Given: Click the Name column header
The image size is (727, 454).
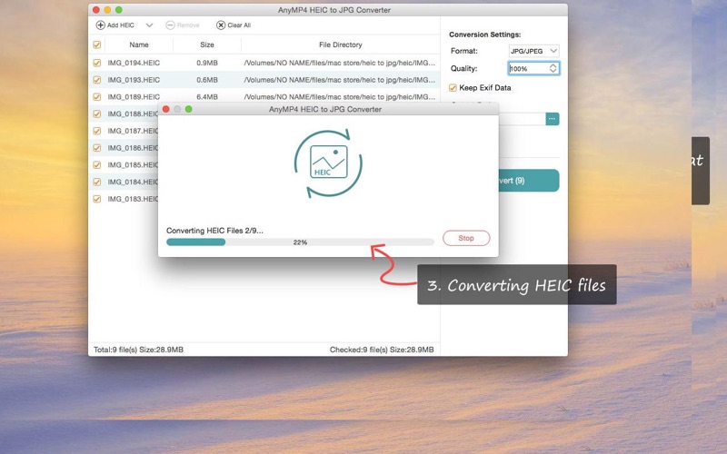Looking at the screenshot, I should [x=139, y=44].
